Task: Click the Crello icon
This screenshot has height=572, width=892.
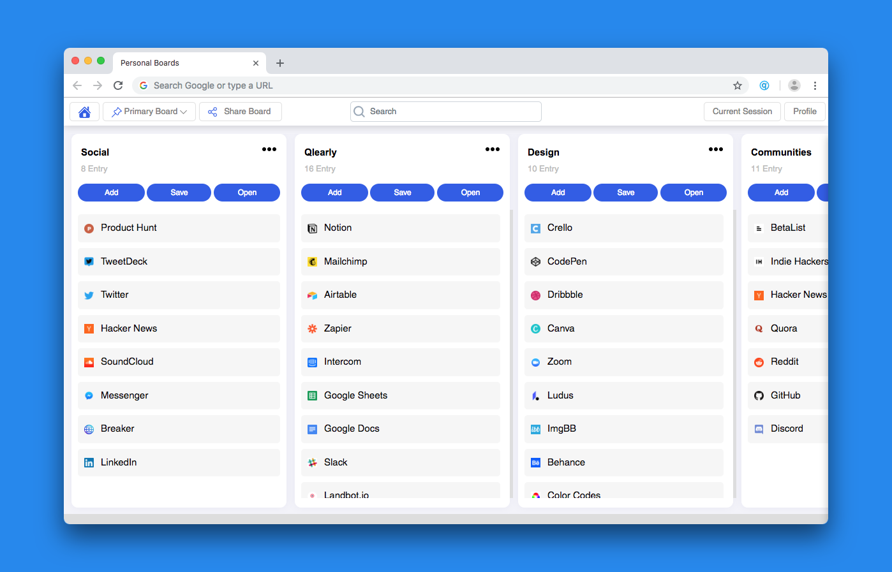Action: click(536, 228)
